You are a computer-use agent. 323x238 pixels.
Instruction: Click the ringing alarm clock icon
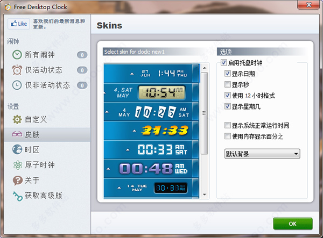[x=17, y=70]
